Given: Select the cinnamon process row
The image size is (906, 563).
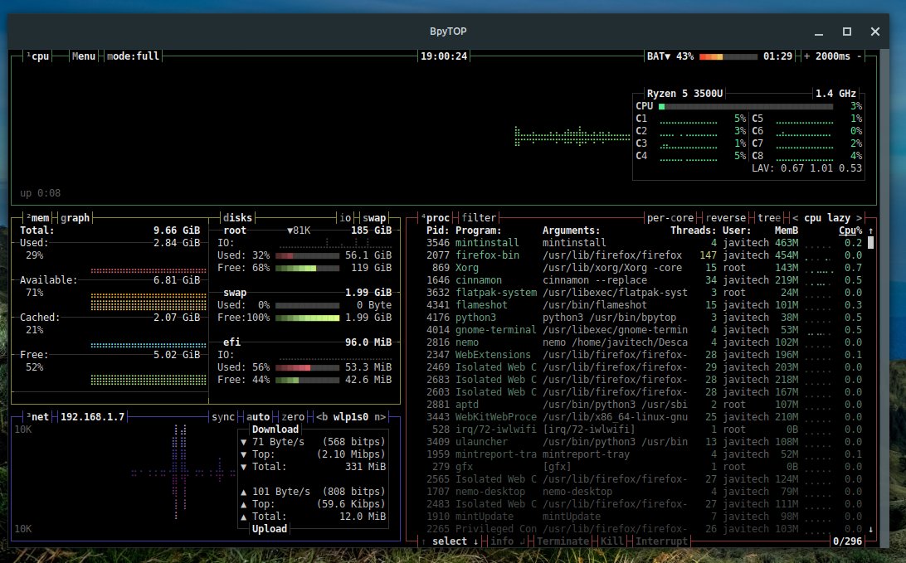Looking at the screenshot, I should 644,280.
